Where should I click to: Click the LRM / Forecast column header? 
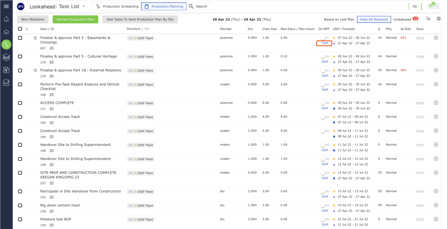tap(344, 29)
